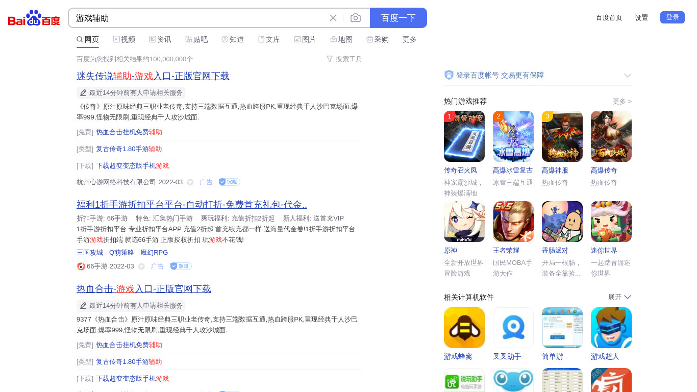Expand arrow beside 杭州心游网络科技有限公司 2022-03
697x392 pixels.
click(x=190, y=182)
